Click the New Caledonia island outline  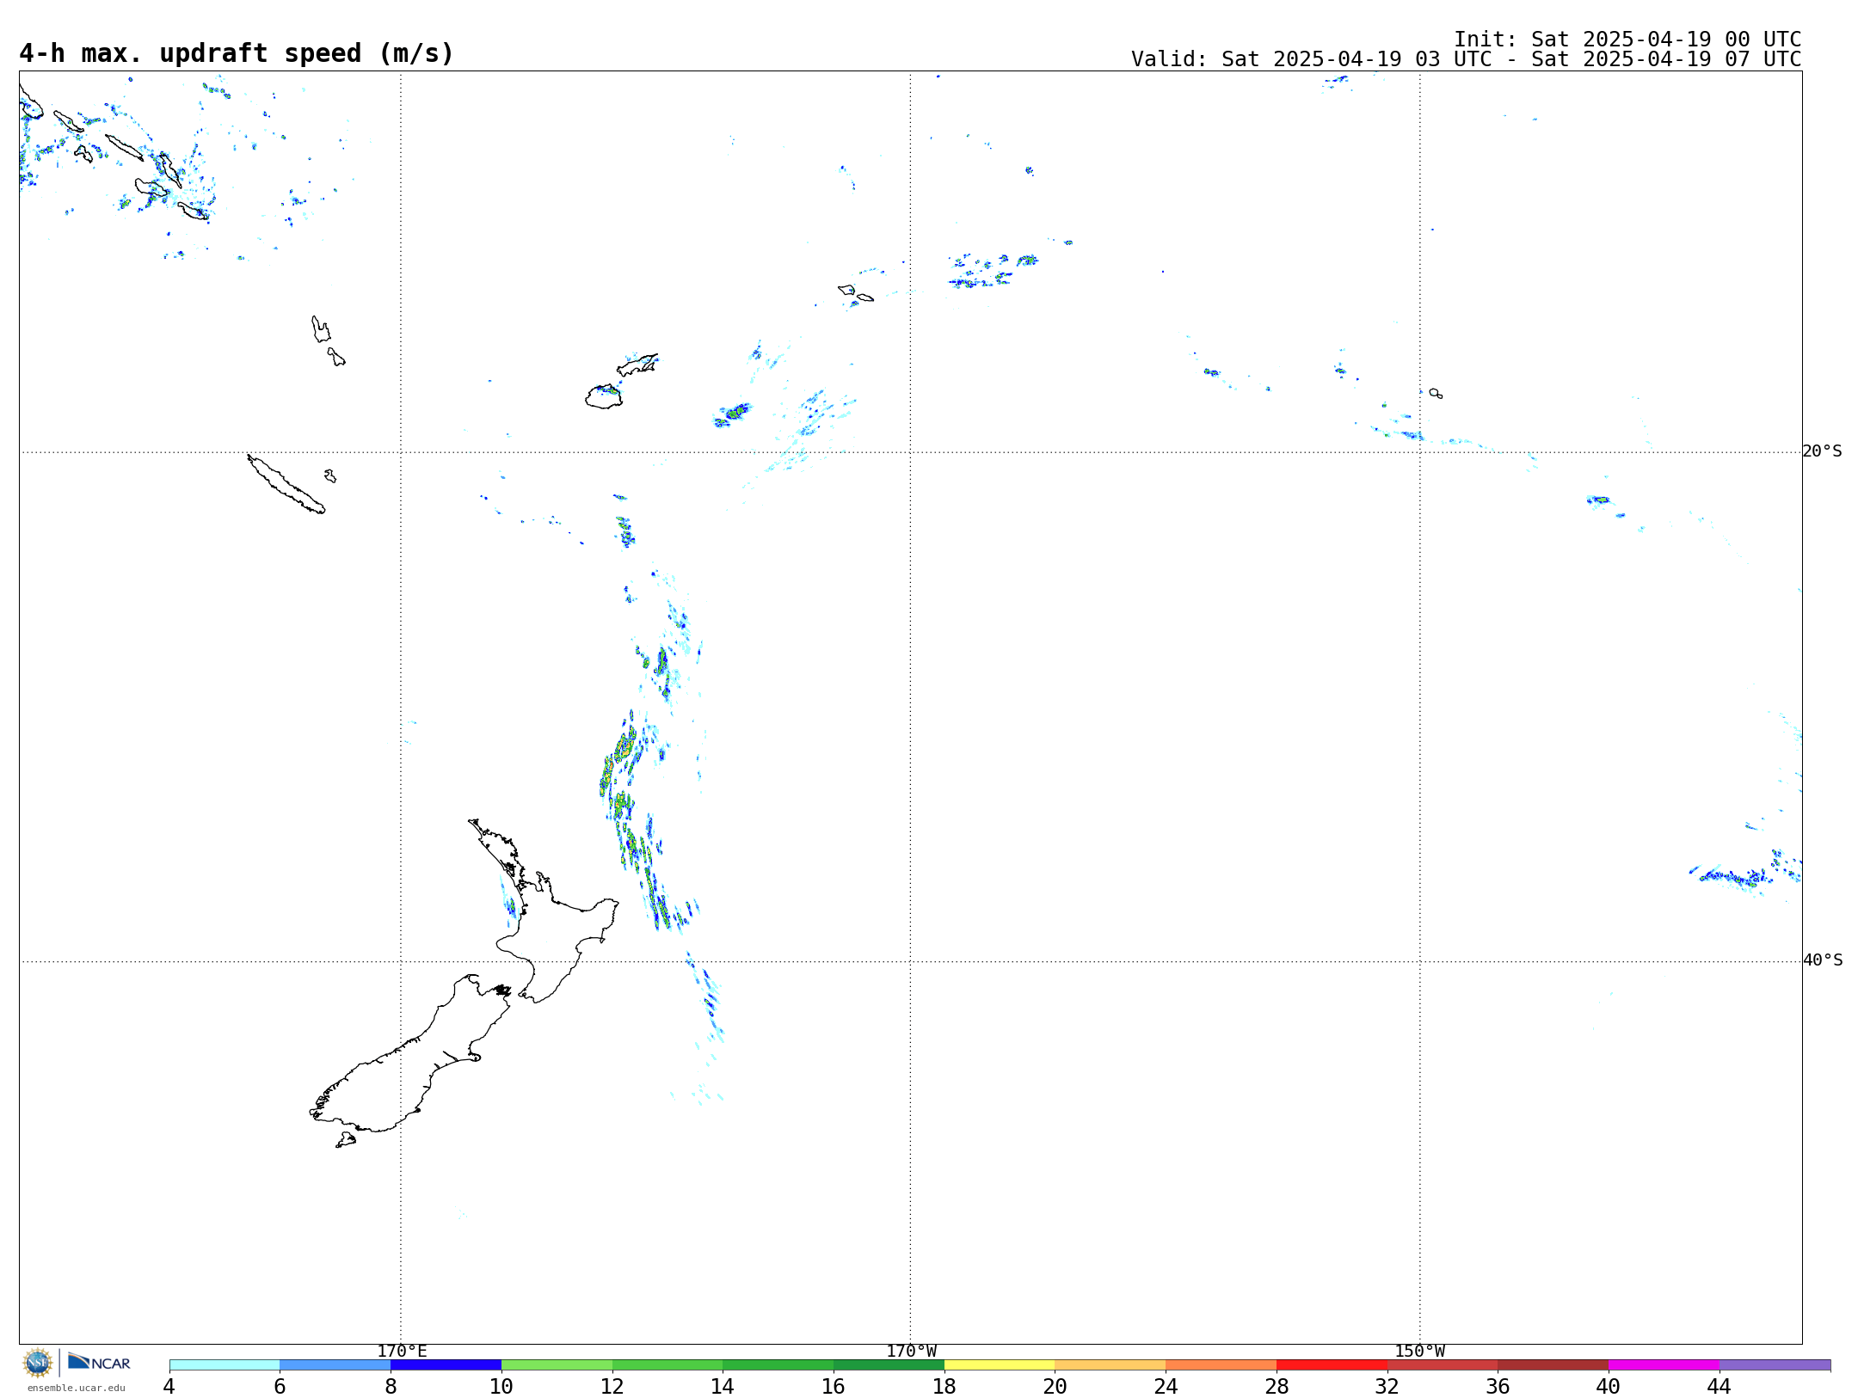(286, 484)
